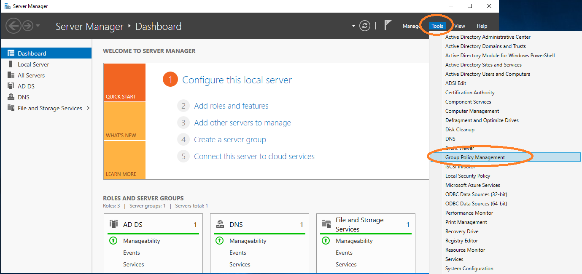This screenshot has width=582, height=274.
Task: Click the green manageability icon on DNS tile
Action: click(x=220, y=240)
